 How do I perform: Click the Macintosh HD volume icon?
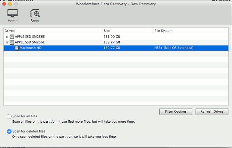click(x=17, y=48)
